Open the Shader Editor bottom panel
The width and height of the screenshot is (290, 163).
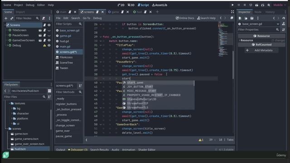[147, 150]
